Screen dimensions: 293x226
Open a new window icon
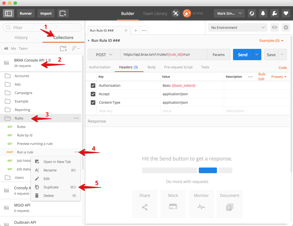[63, 14]
